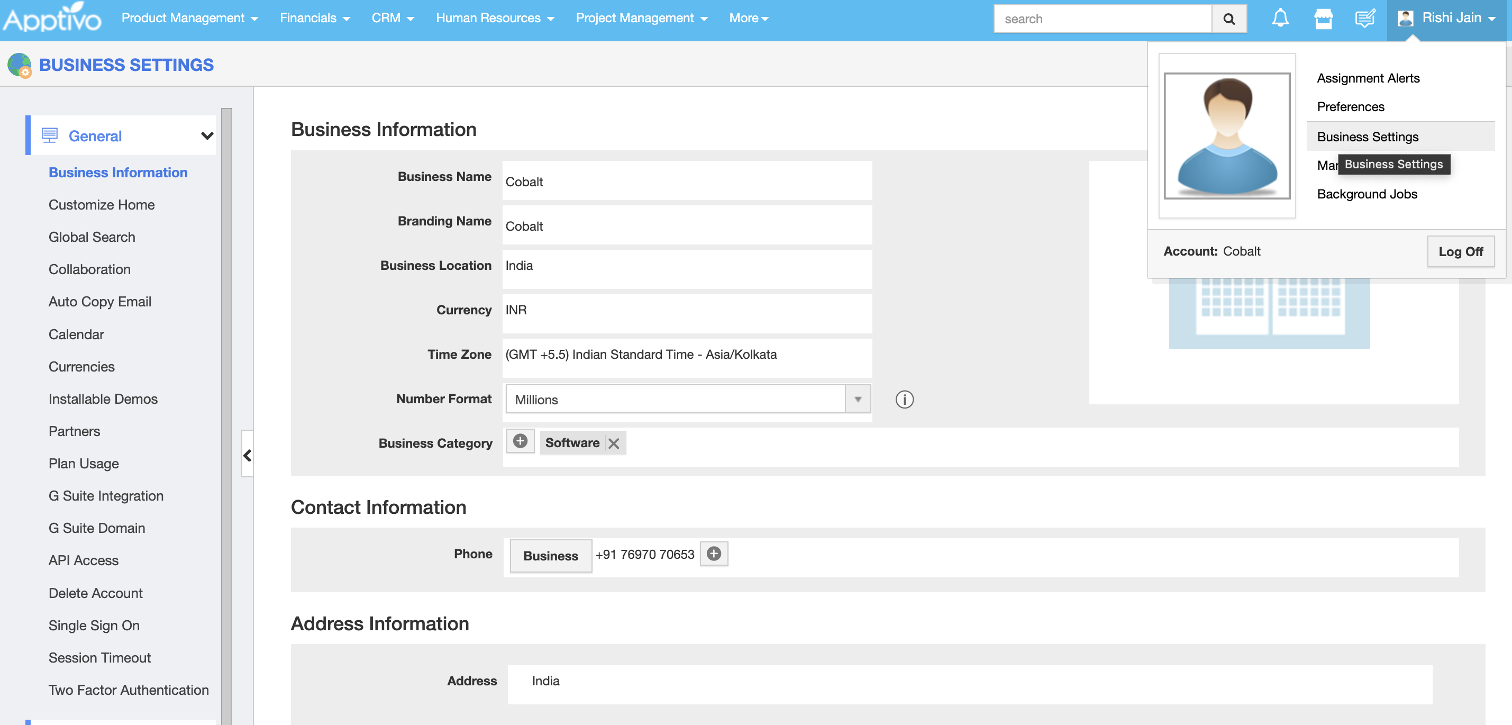Open the Human Resources menu
Screen dimensions: 1512x725
(495, 18)
